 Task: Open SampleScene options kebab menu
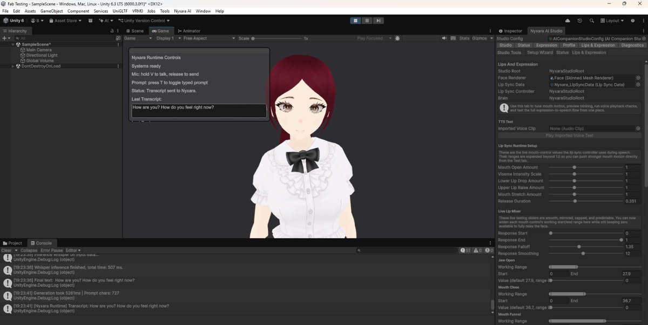[119, 44]
